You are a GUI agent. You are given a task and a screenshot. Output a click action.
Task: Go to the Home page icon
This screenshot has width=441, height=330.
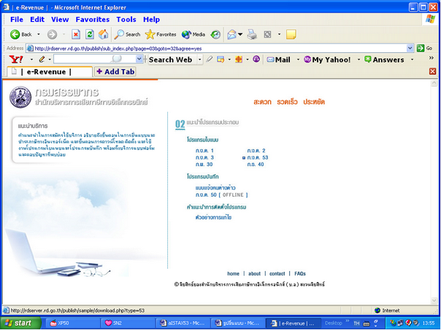click(103, 34)
